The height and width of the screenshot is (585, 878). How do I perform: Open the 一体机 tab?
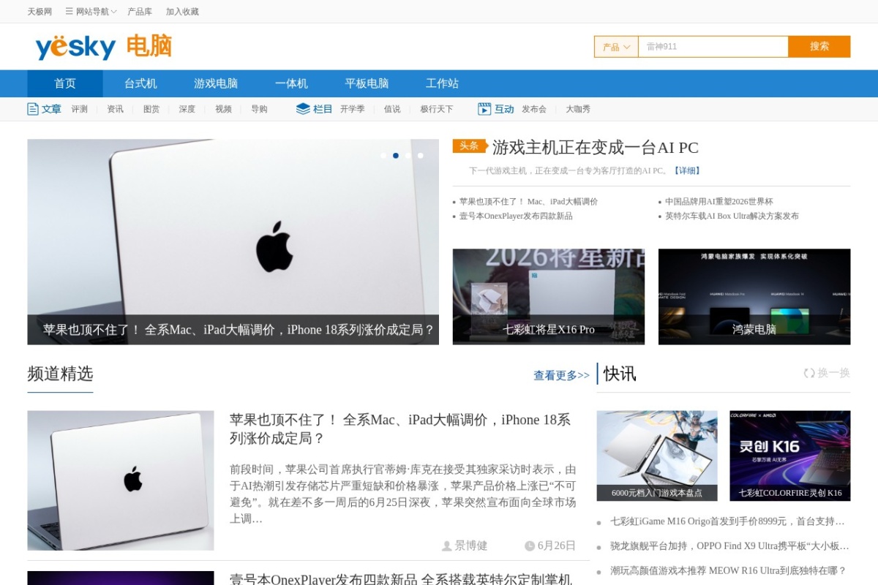(291, 83)
